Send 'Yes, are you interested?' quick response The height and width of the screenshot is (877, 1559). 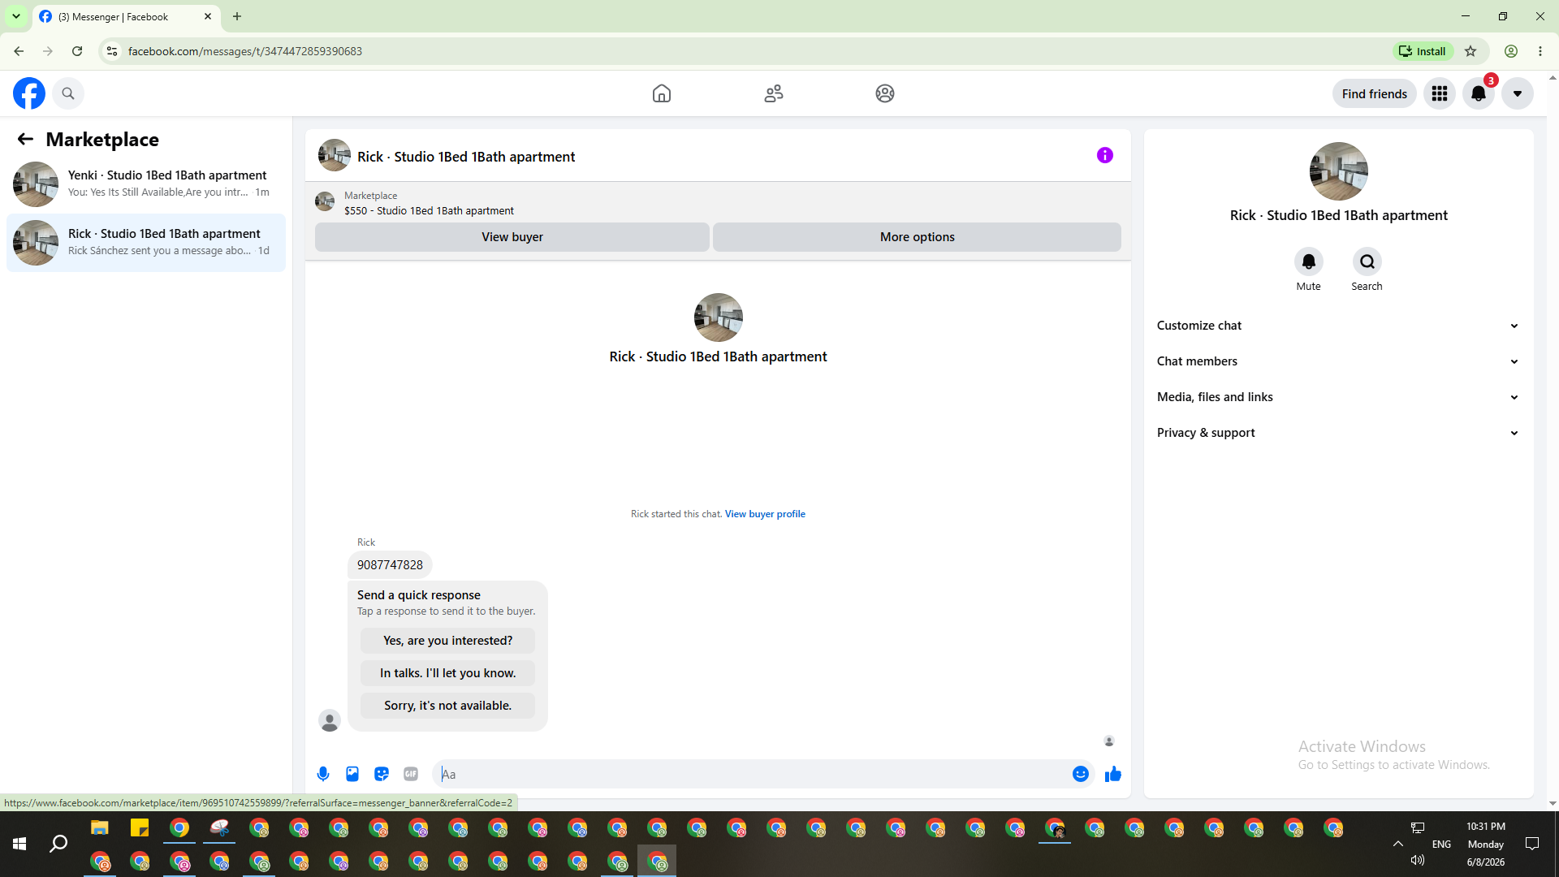point(447,641)
